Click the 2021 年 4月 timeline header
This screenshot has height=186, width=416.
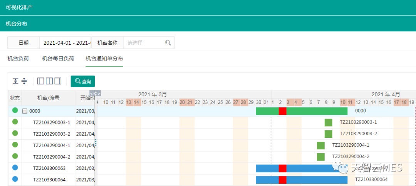point(386,94)
